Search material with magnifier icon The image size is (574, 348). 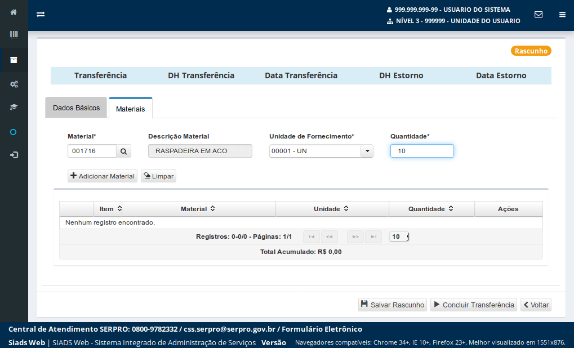[x=124, y=151]
